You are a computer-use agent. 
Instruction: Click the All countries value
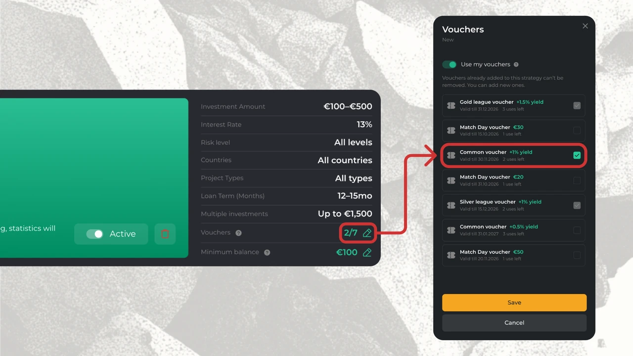pos(345,160)
